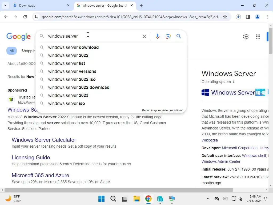Click the browser back arrow
This screenshot has height=205, width=273.
[6, 17]
